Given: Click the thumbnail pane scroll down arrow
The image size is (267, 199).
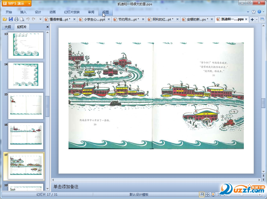Looking at the screenshot, I should click(x=48, y=189).
